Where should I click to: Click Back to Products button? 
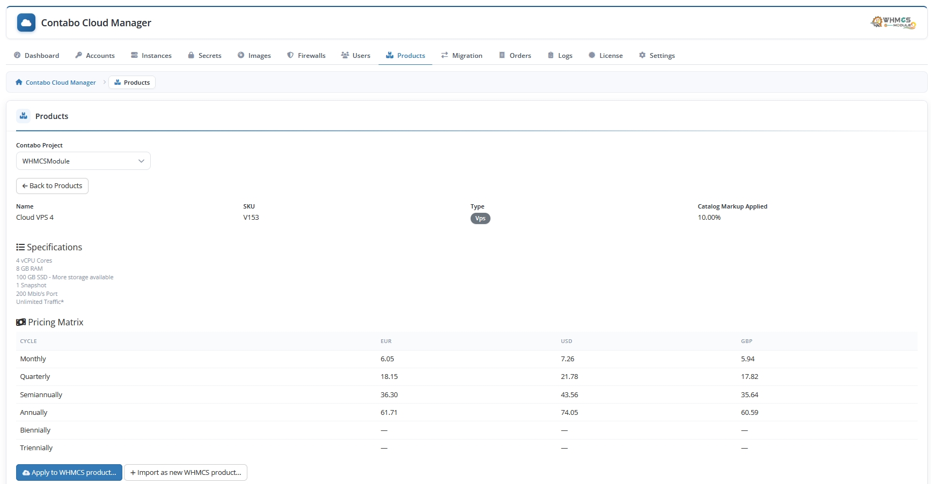click(x=52, y=186)
